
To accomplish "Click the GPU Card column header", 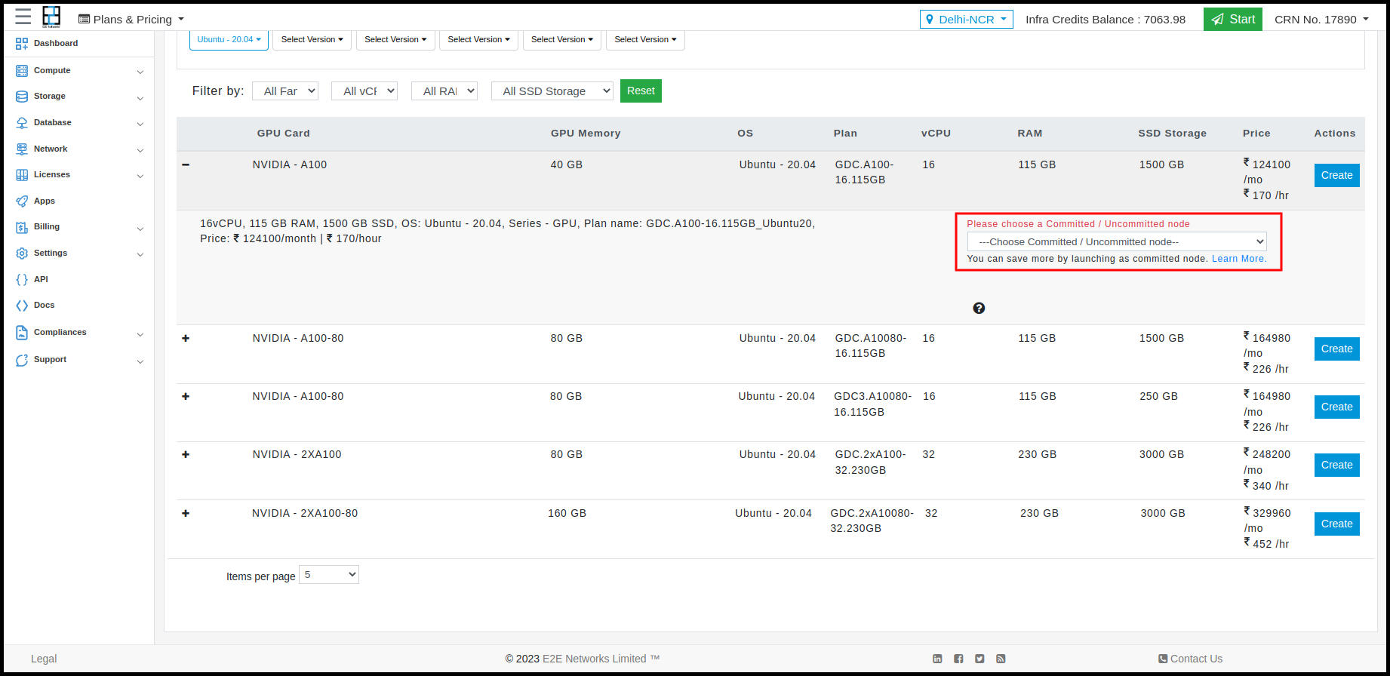I will click(284, 134).
